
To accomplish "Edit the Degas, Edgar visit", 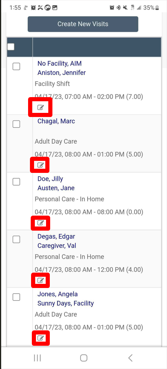I will [41, 280].
